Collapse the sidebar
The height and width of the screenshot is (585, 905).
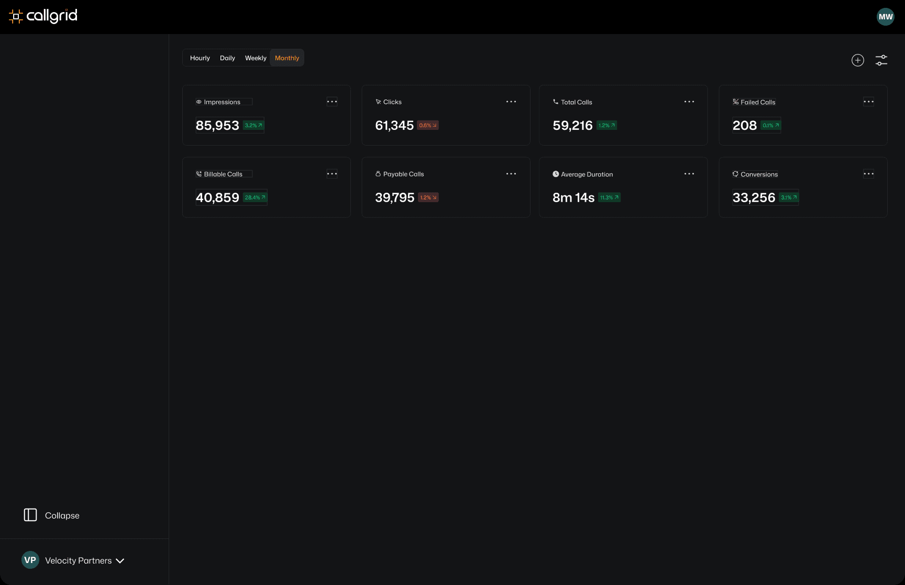(x=51, y=515)
